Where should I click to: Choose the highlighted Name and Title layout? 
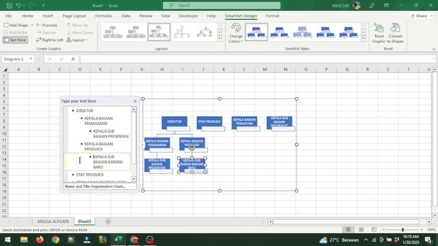pyautogui.click(x=159, y=32)
